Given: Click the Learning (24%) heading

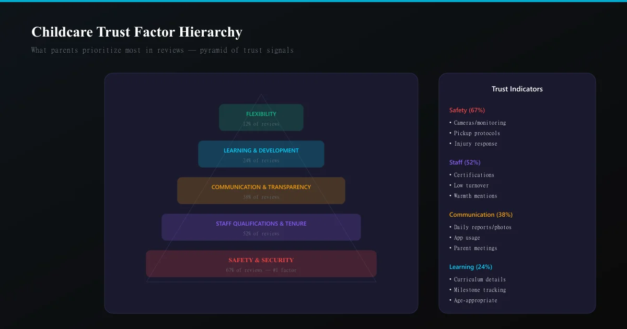Looking at the screenshot, I should [471, 267].
